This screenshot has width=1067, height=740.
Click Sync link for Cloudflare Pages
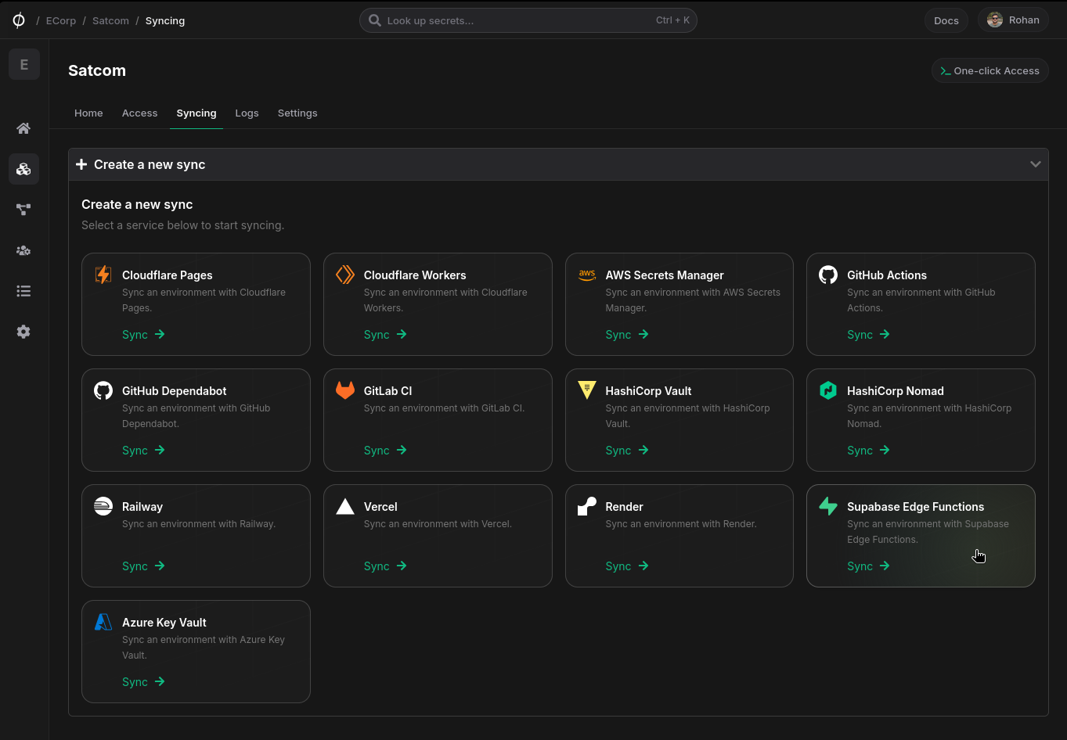pos(143,335)
